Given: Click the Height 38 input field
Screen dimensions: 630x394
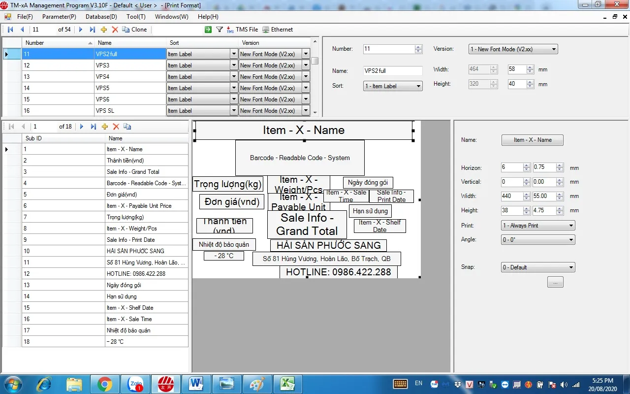Looking at the screenshot, I should [512, 210].
